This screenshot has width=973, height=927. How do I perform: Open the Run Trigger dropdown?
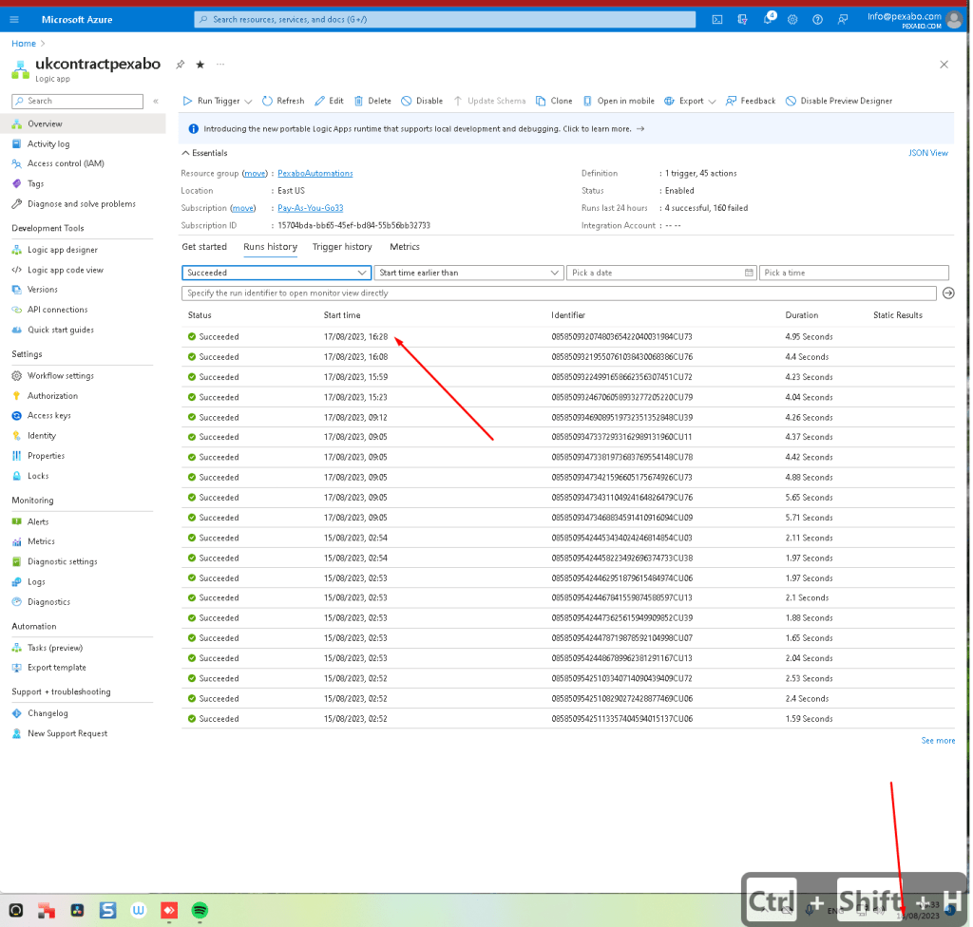pyautogui.click(x=218, y=101)
